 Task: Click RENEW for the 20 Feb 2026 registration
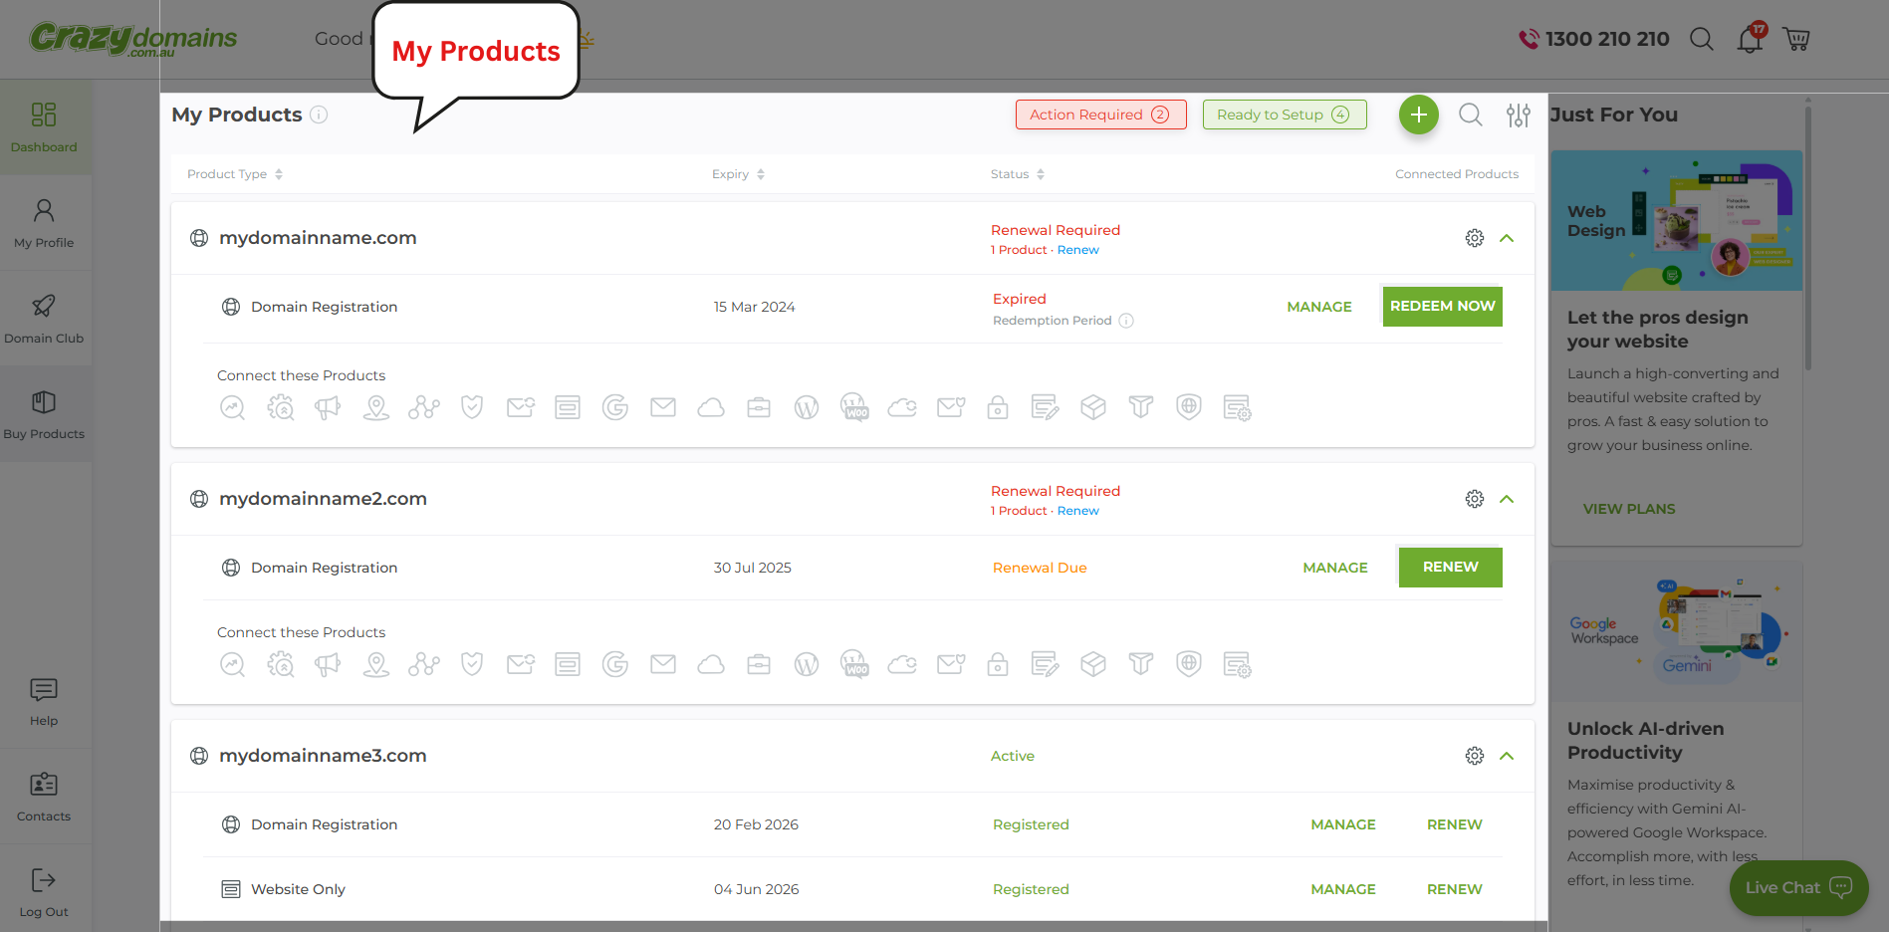tap(1455, 824)
